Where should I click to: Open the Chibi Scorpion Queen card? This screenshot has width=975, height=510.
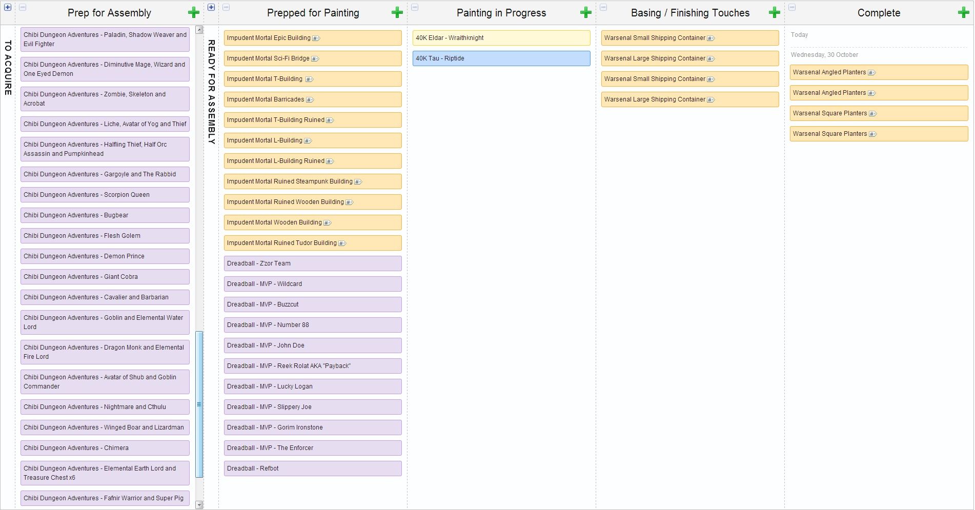tap(105, 195)
